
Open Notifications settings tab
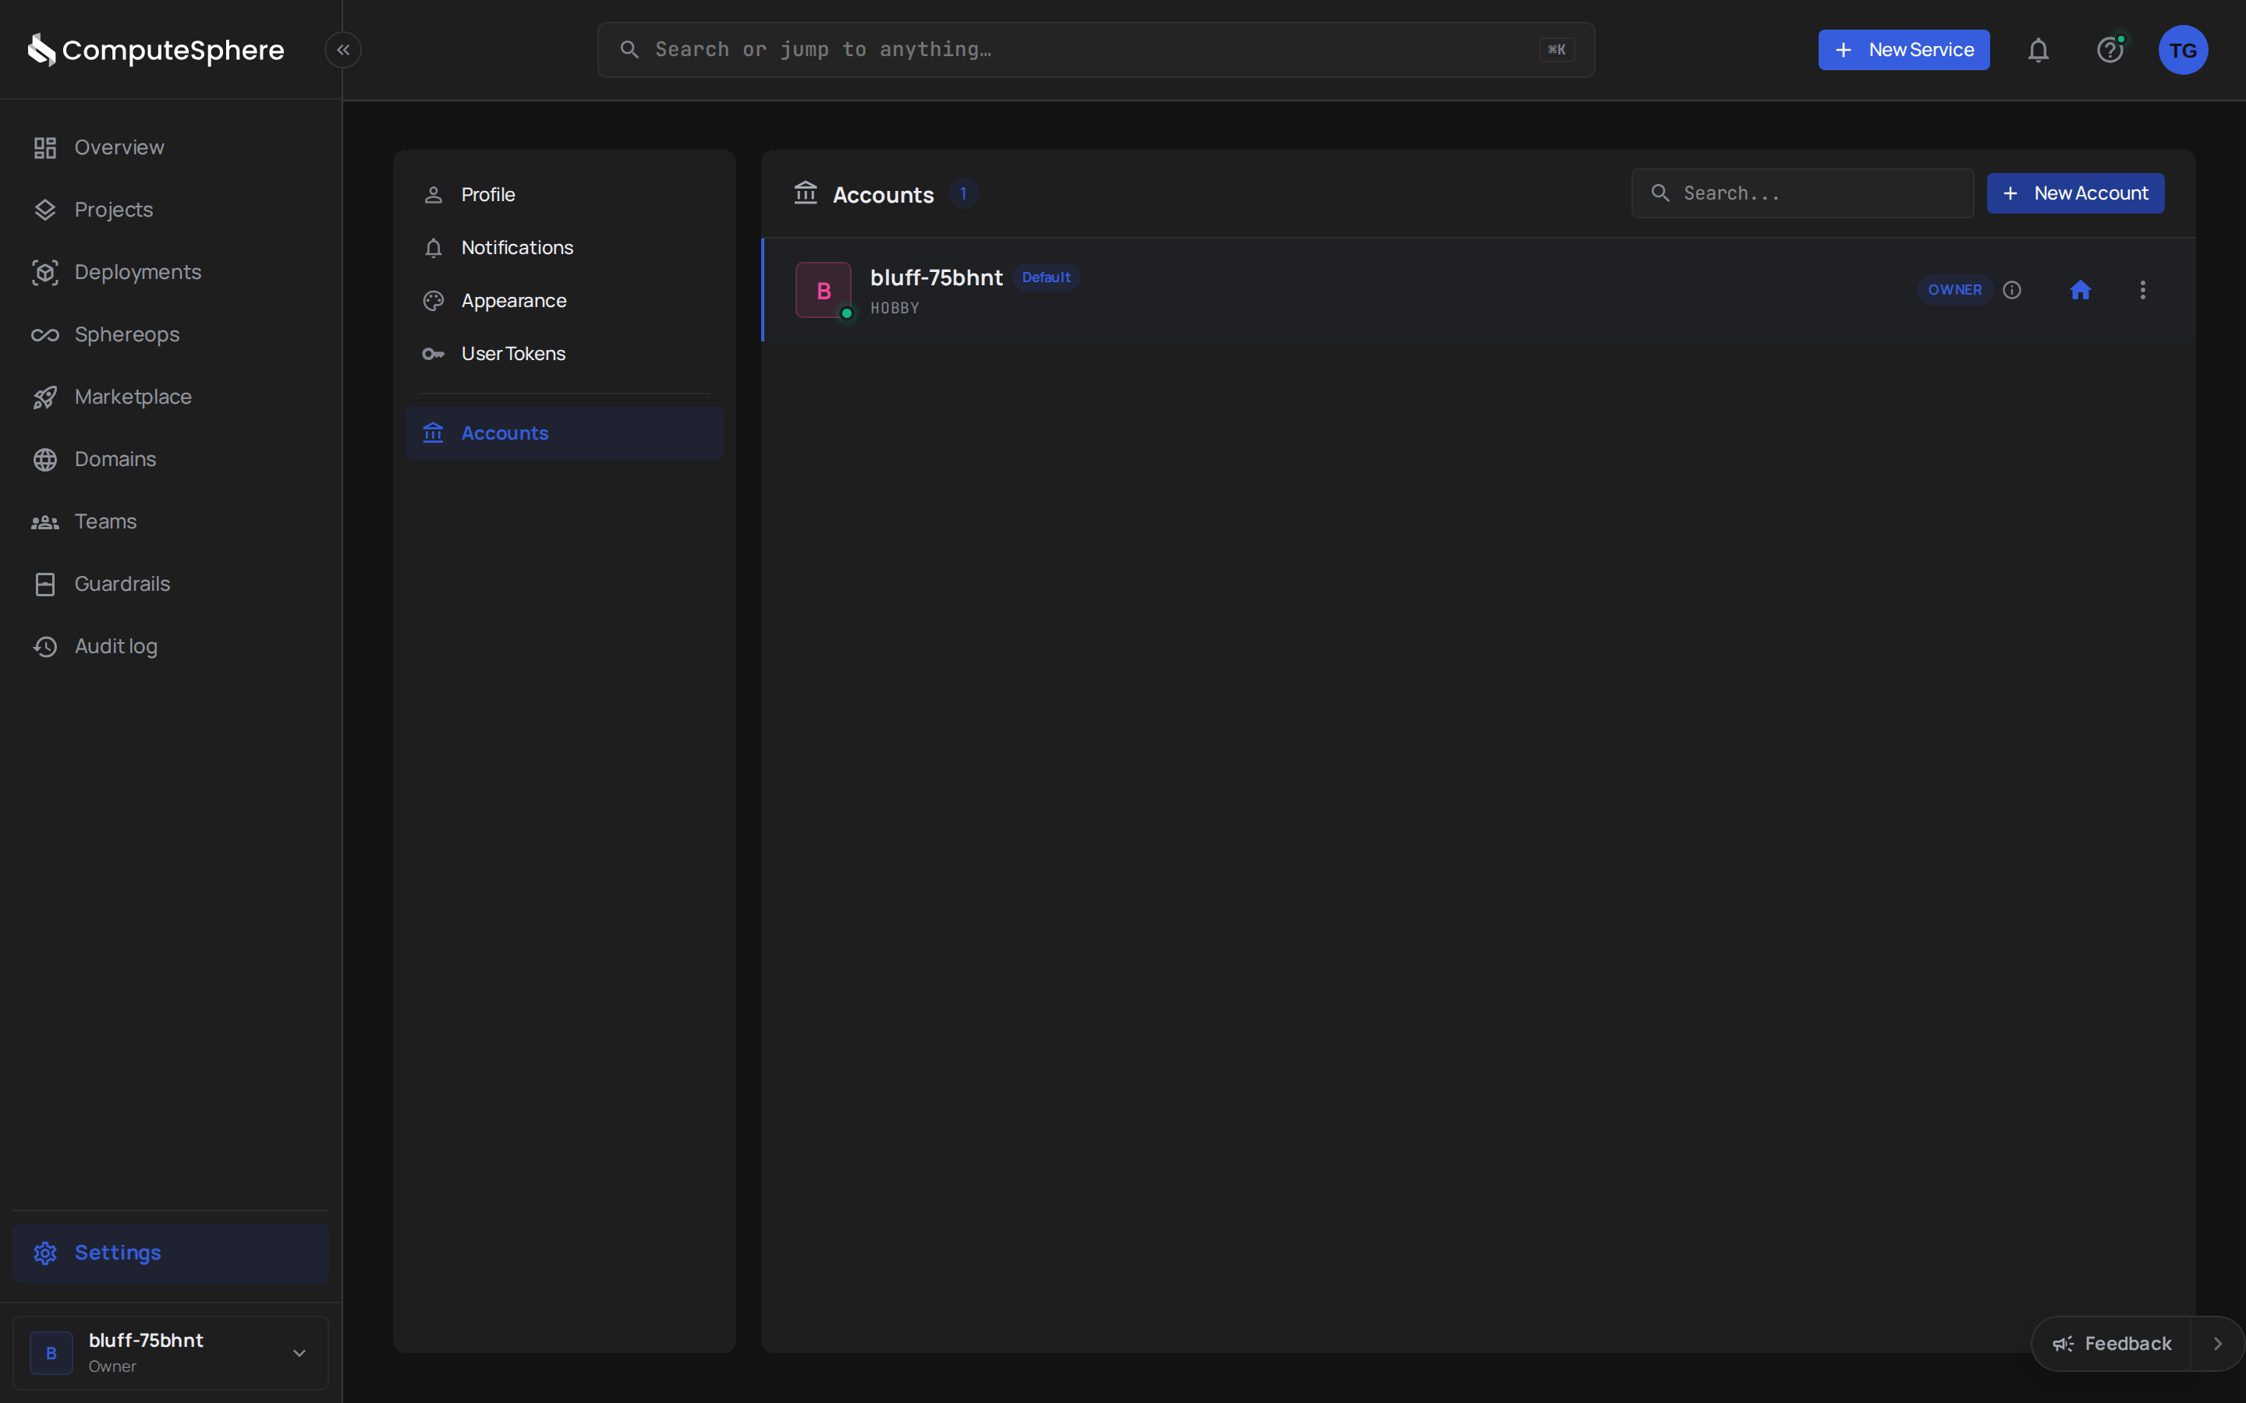(565, 248)
